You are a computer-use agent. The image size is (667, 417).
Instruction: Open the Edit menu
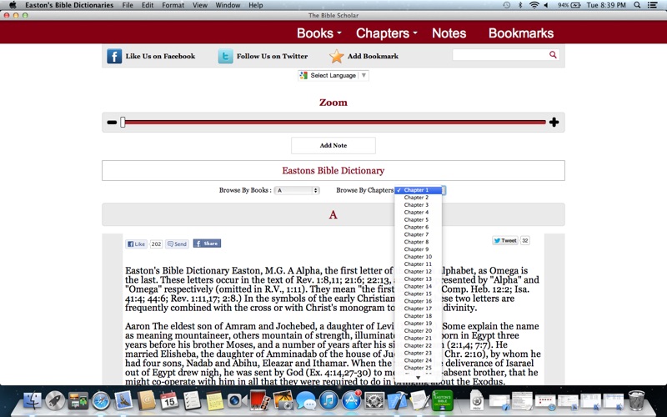pos(148,5)
